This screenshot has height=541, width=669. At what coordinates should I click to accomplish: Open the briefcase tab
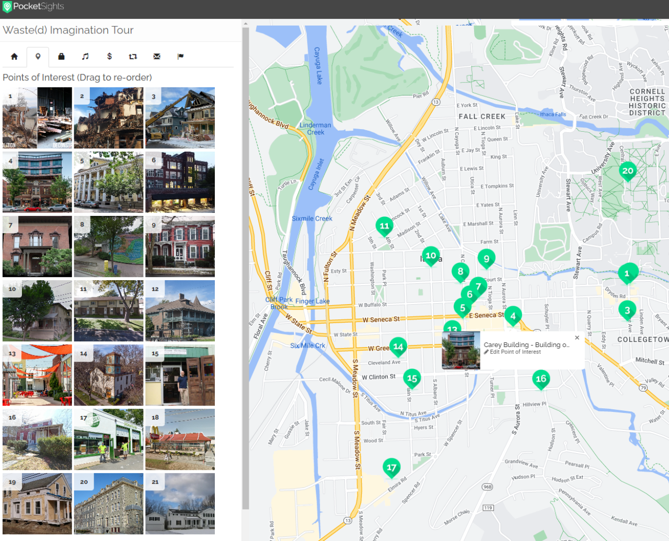(61, 56)
